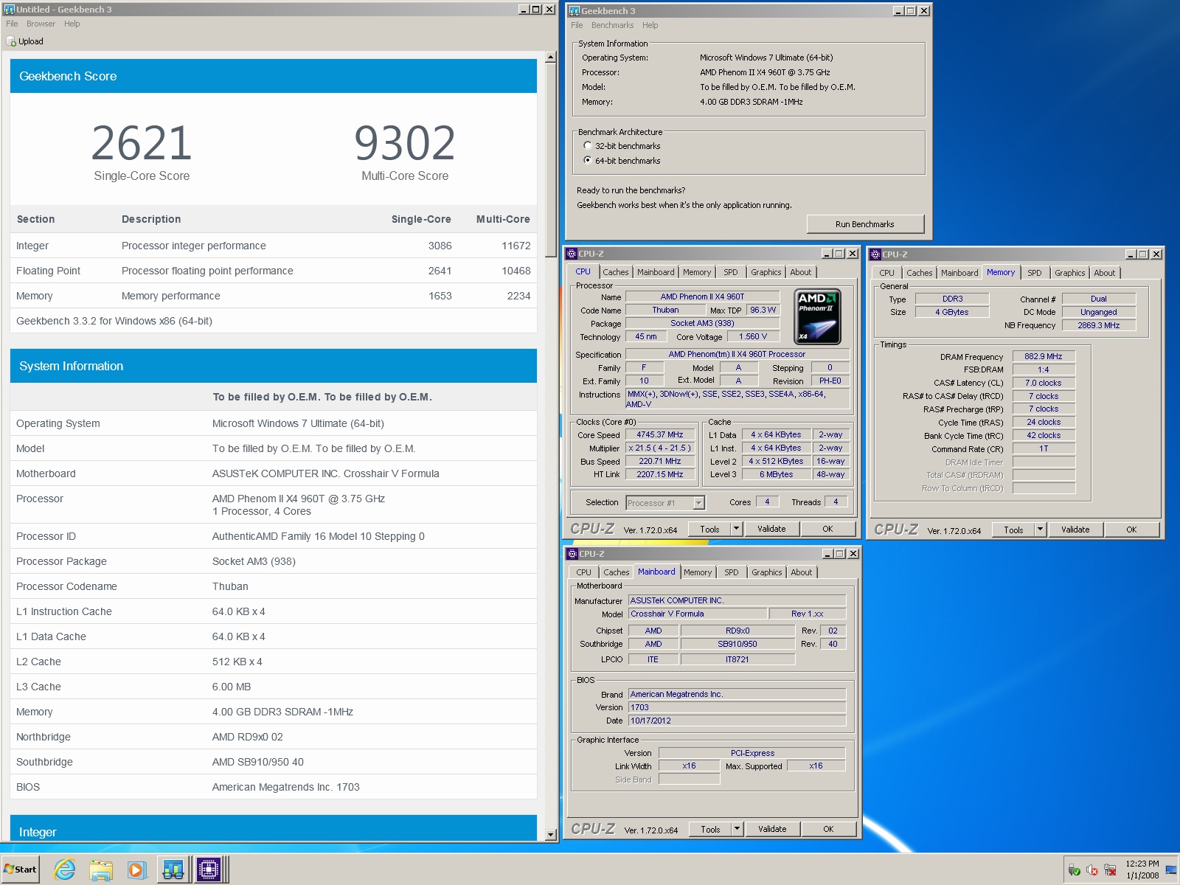Open Graphics tab in CPU-Z Mainboard window
This screenshot has width=1180, height=885.
tap(766, 572)
